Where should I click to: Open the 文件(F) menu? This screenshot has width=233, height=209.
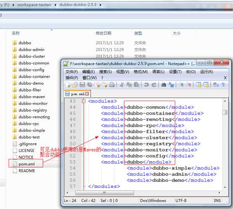pyautogui.click(x=71, y=72)
